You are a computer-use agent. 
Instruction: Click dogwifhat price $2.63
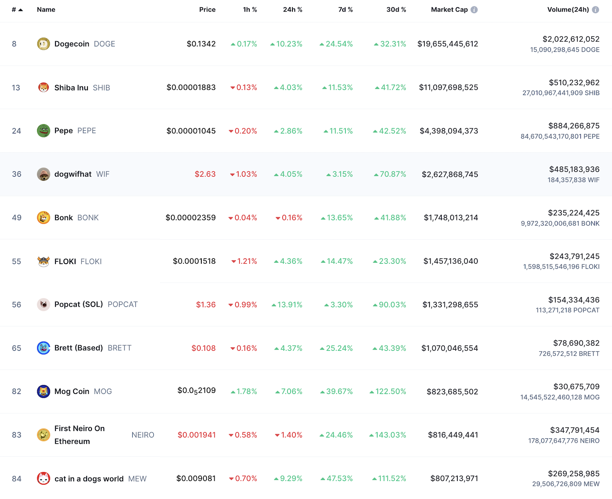(x=205, y=174)
